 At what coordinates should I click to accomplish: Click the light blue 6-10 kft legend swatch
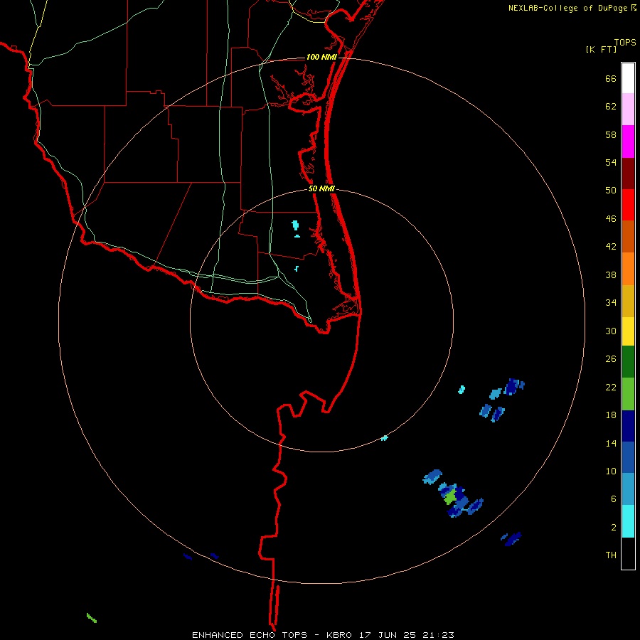click(628, 489)
